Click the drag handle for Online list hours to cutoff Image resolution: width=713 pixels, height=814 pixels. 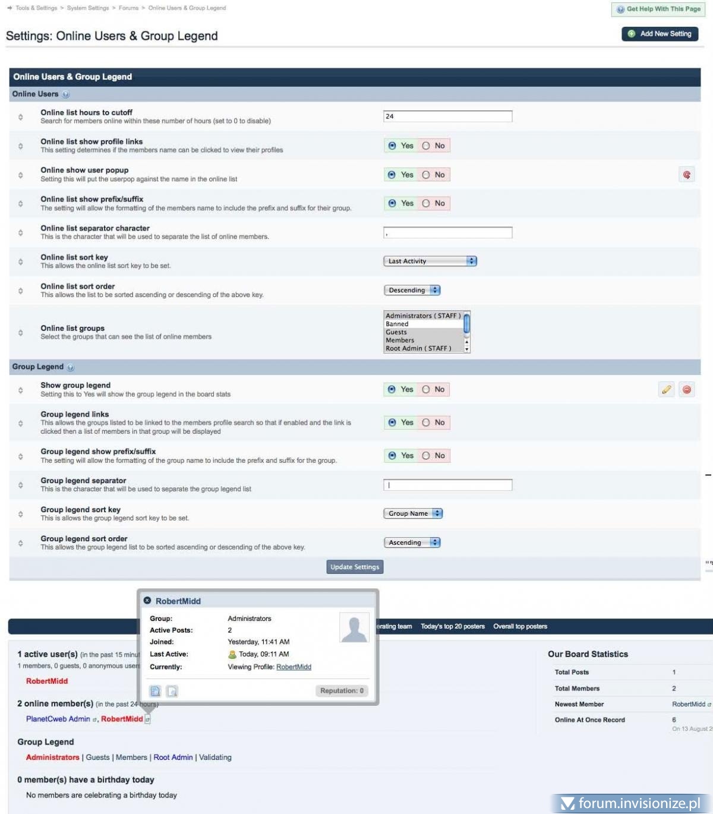point(21,117)
